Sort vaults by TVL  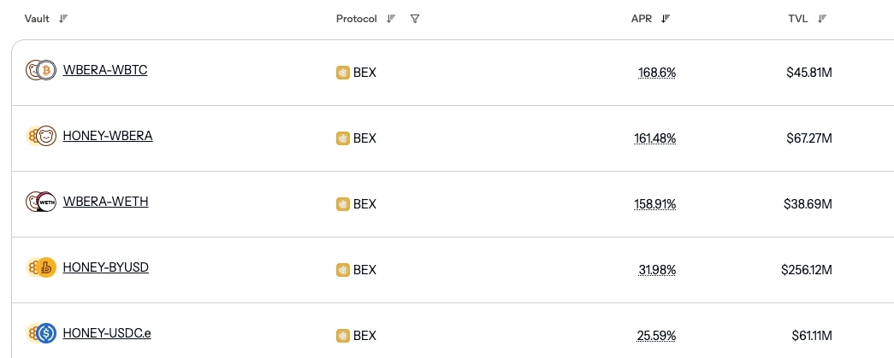click(x=822, y=19)
